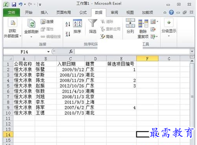Click the Redo icon
197x145 pixels.
[30, 5]
